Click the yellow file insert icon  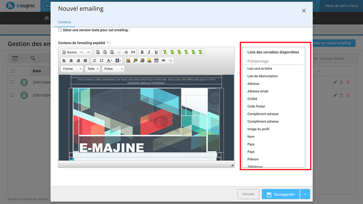click(x=149, y=61)
